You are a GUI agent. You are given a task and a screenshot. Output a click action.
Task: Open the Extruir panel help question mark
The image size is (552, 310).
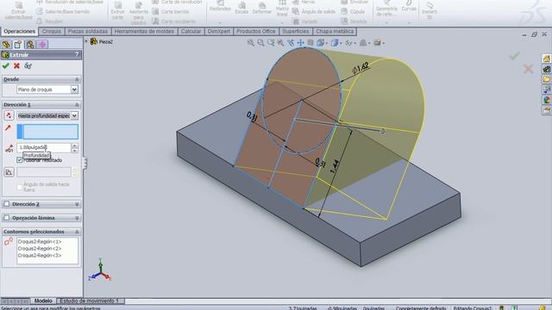77,54
